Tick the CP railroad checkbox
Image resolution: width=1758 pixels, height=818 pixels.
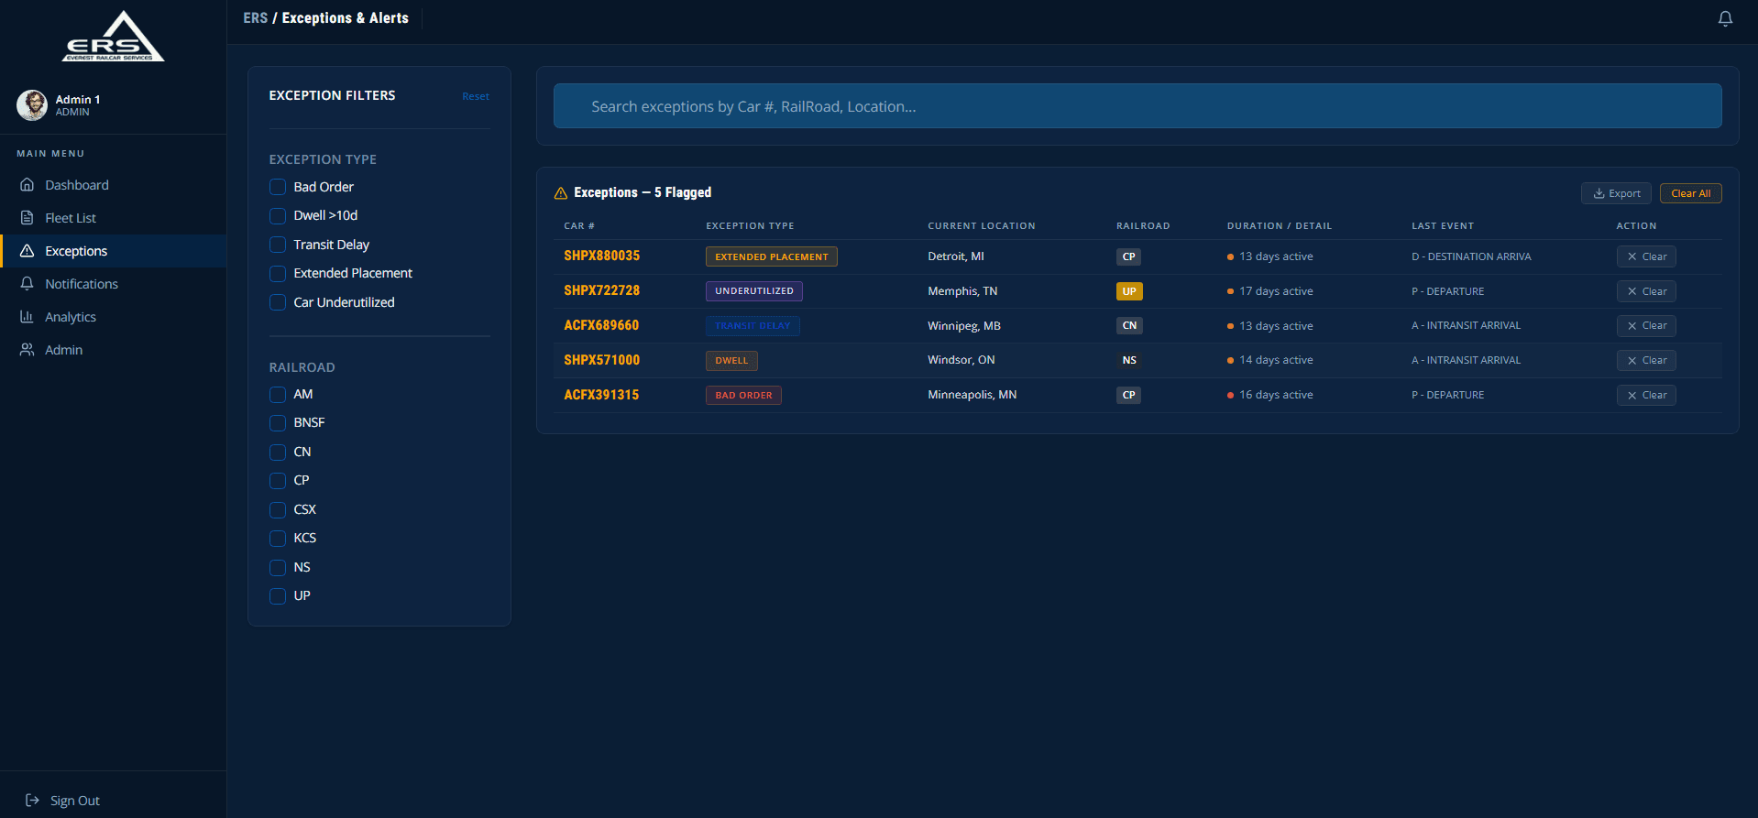pos(278,481)
